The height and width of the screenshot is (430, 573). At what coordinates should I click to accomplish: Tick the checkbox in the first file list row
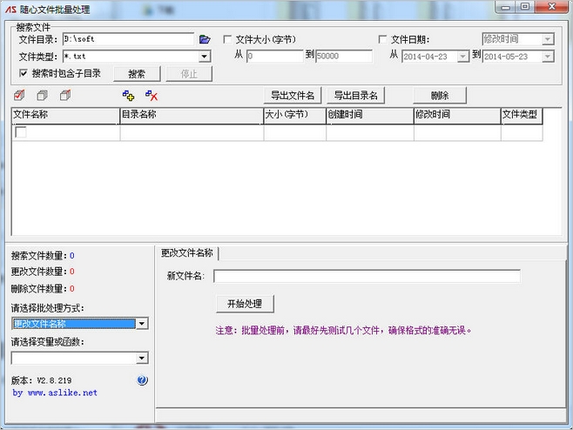(x=21, y=132)
